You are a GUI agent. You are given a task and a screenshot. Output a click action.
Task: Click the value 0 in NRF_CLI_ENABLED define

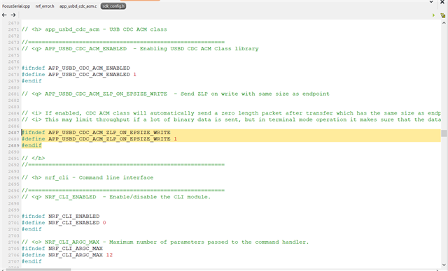pyautogui.click(x=104, y=223)
